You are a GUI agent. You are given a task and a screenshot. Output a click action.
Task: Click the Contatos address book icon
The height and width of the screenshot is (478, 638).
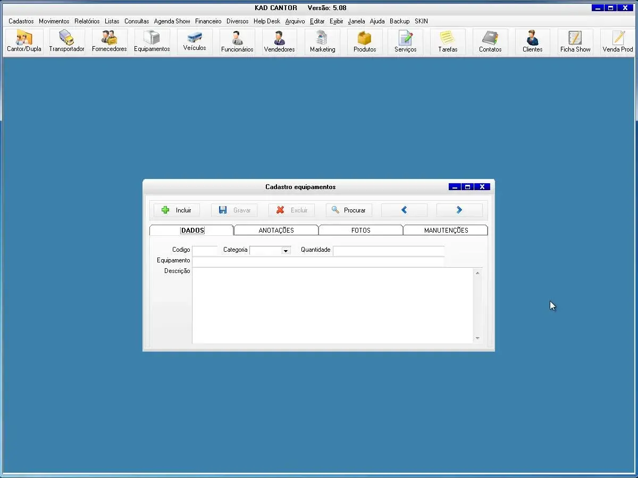(x=490, y=41)
